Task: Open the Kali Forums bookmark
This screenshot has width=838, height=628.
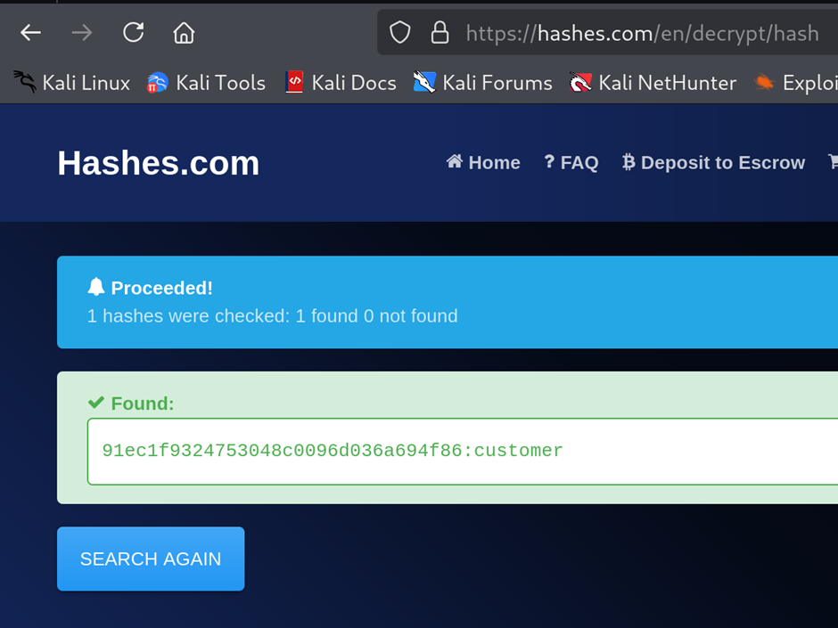Action: 482,83
